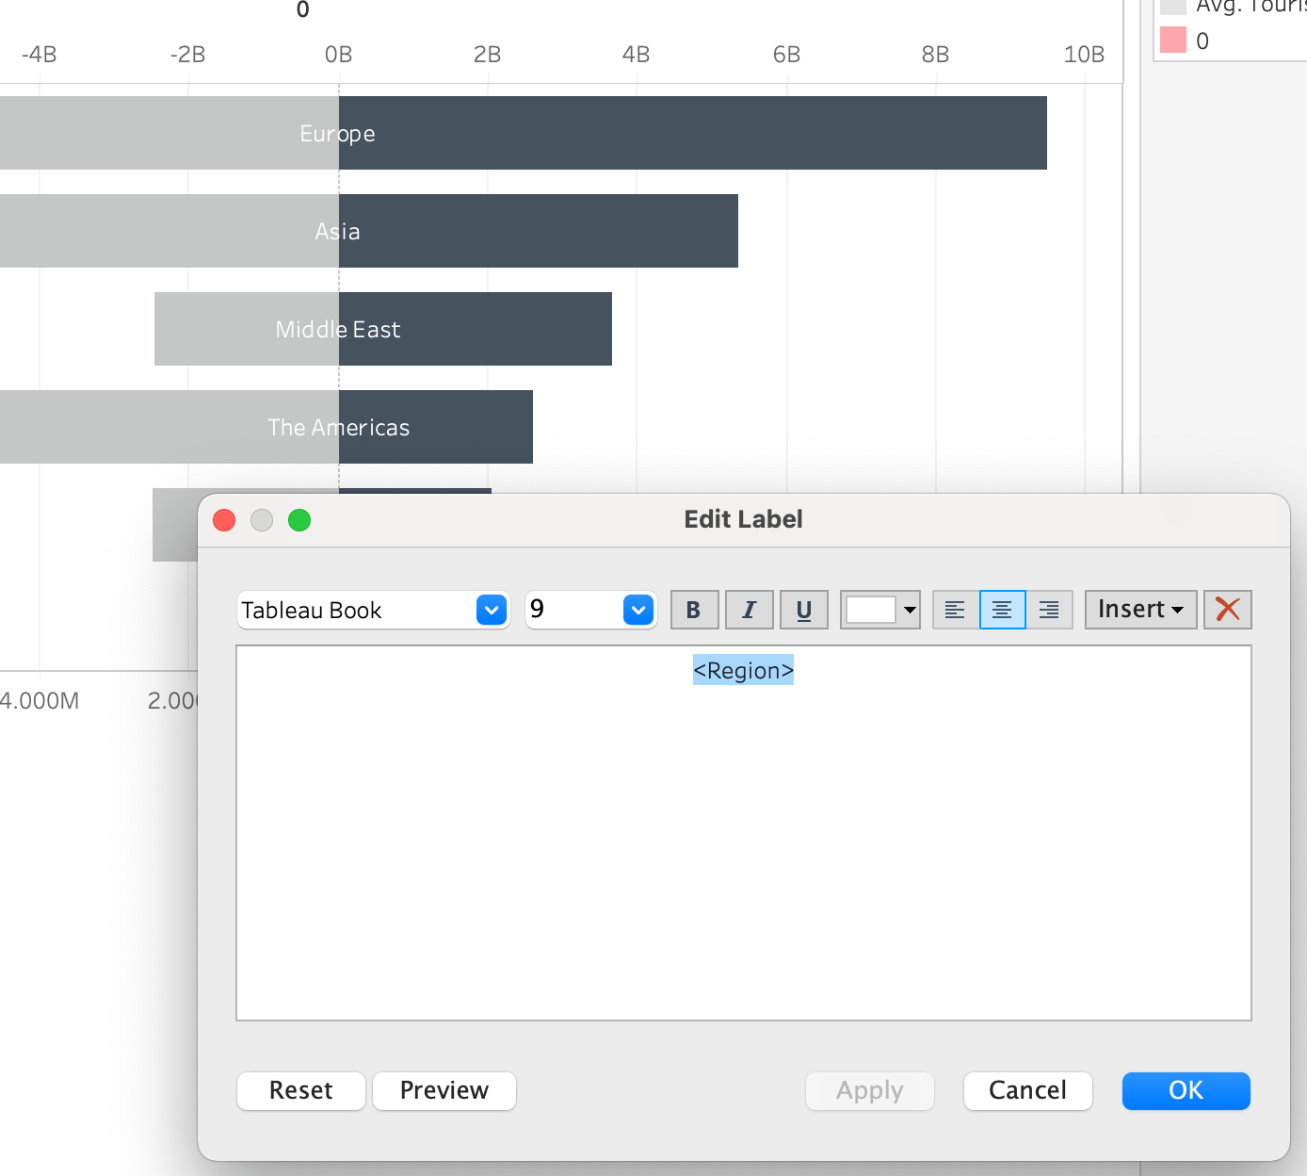Apply bold formatting to the label text

click(x=694, y=610)
